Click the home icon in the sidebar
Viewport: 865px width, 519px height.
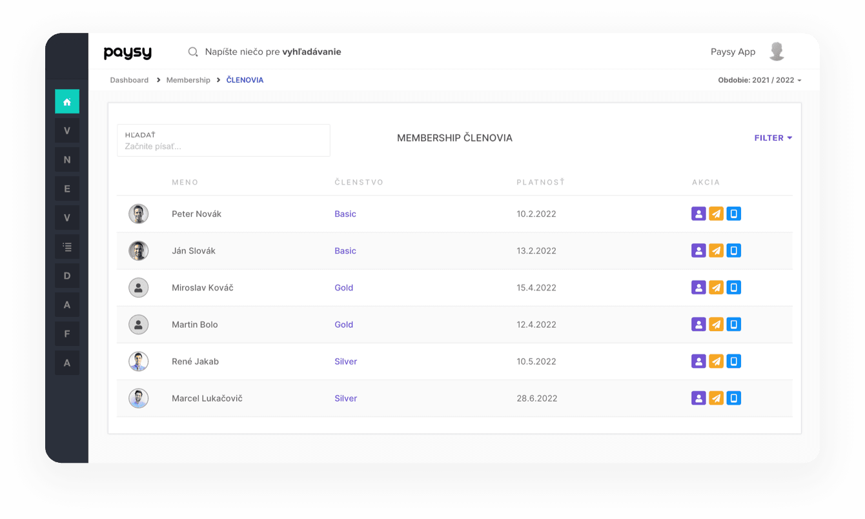coord(67,101)
